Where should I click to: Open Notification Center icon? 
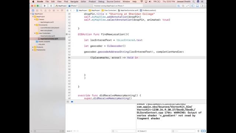point(202,1)
